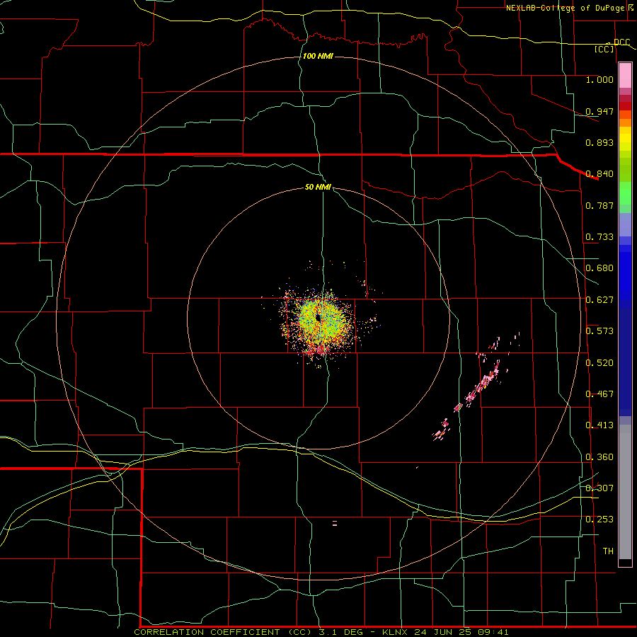
Task: Click the 0.360 color scale label
Action: coord(599,457)
